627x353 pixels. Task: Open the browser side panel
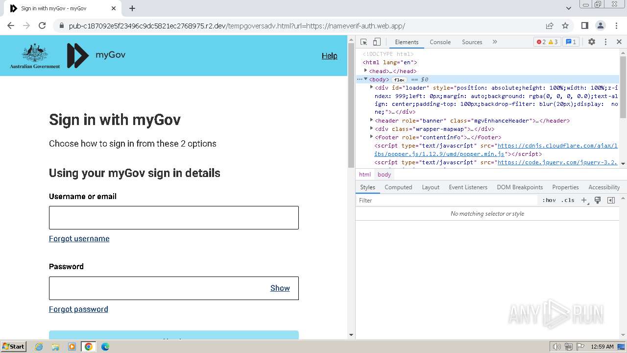tap(584, 25)
